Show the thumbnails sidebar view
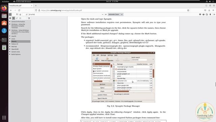The width and height of the screenshot is (216, 122). [x=10, y=18]
